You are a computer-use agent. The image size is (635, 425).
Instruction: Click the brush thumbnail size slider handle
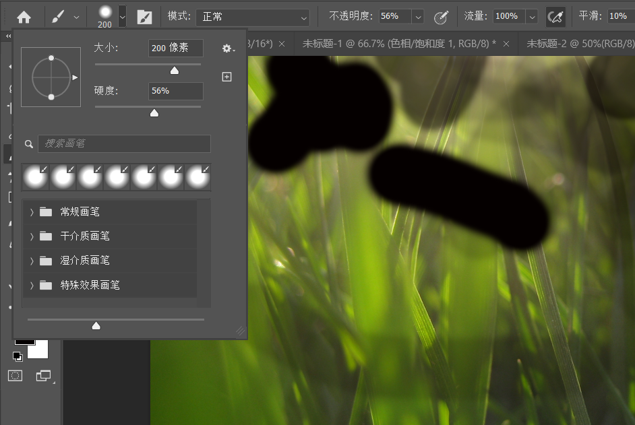pyautogui.click(x=96, y=326)
